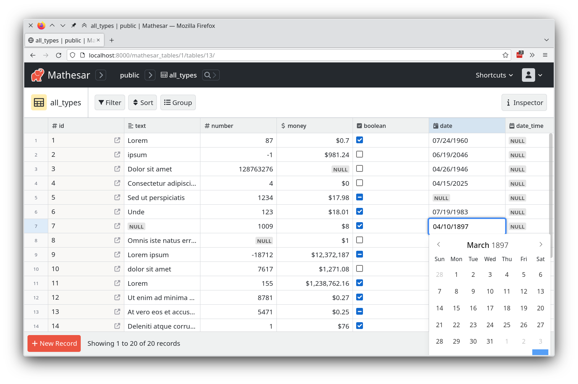Image resolution: width=578 pixels, height=384 pixels.
Task: Click the dollar sign icon on the money column
Action: click(283, 125)
